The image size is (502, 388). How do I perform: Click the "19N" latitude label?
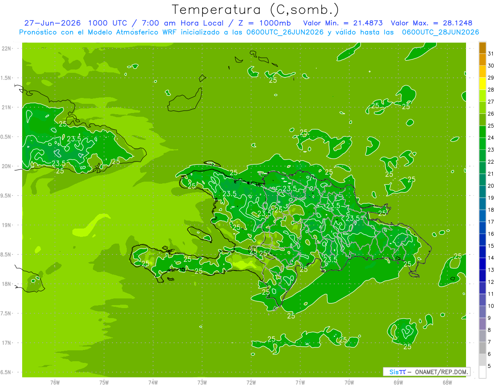[7, 225]
